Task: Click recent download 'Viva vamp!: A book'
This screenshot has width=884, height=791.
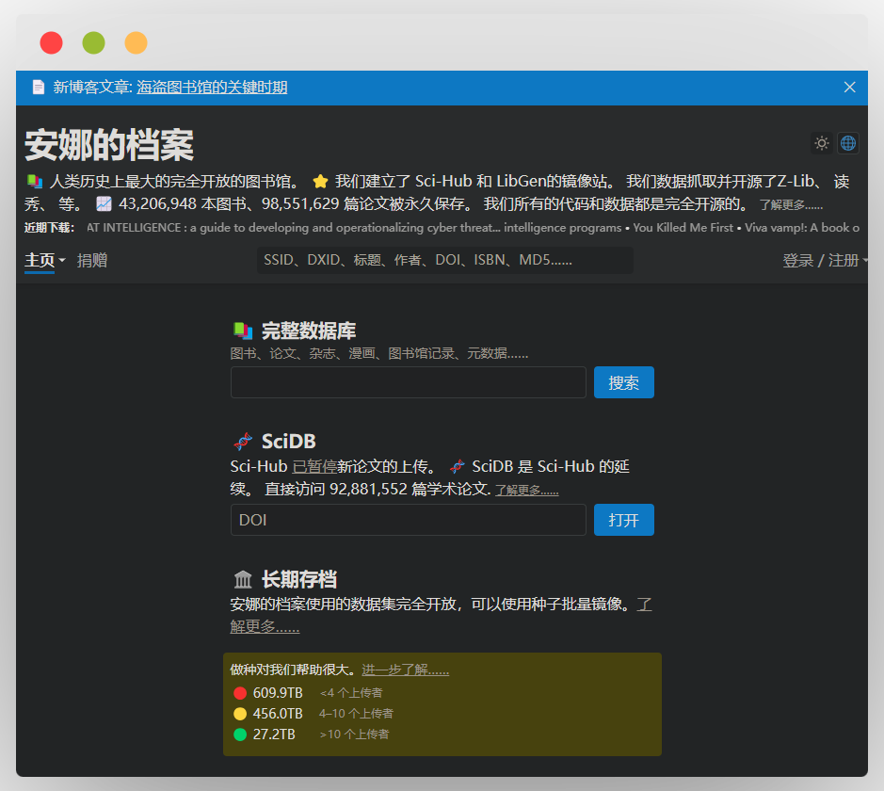Action: pos(802,228)
